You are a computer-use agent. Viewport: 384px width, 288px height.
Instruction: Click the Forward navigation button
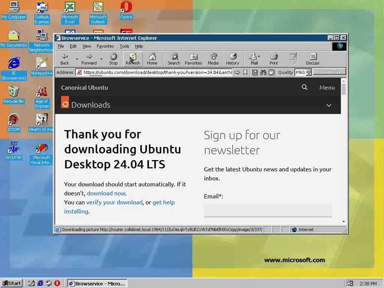point(89,59)
